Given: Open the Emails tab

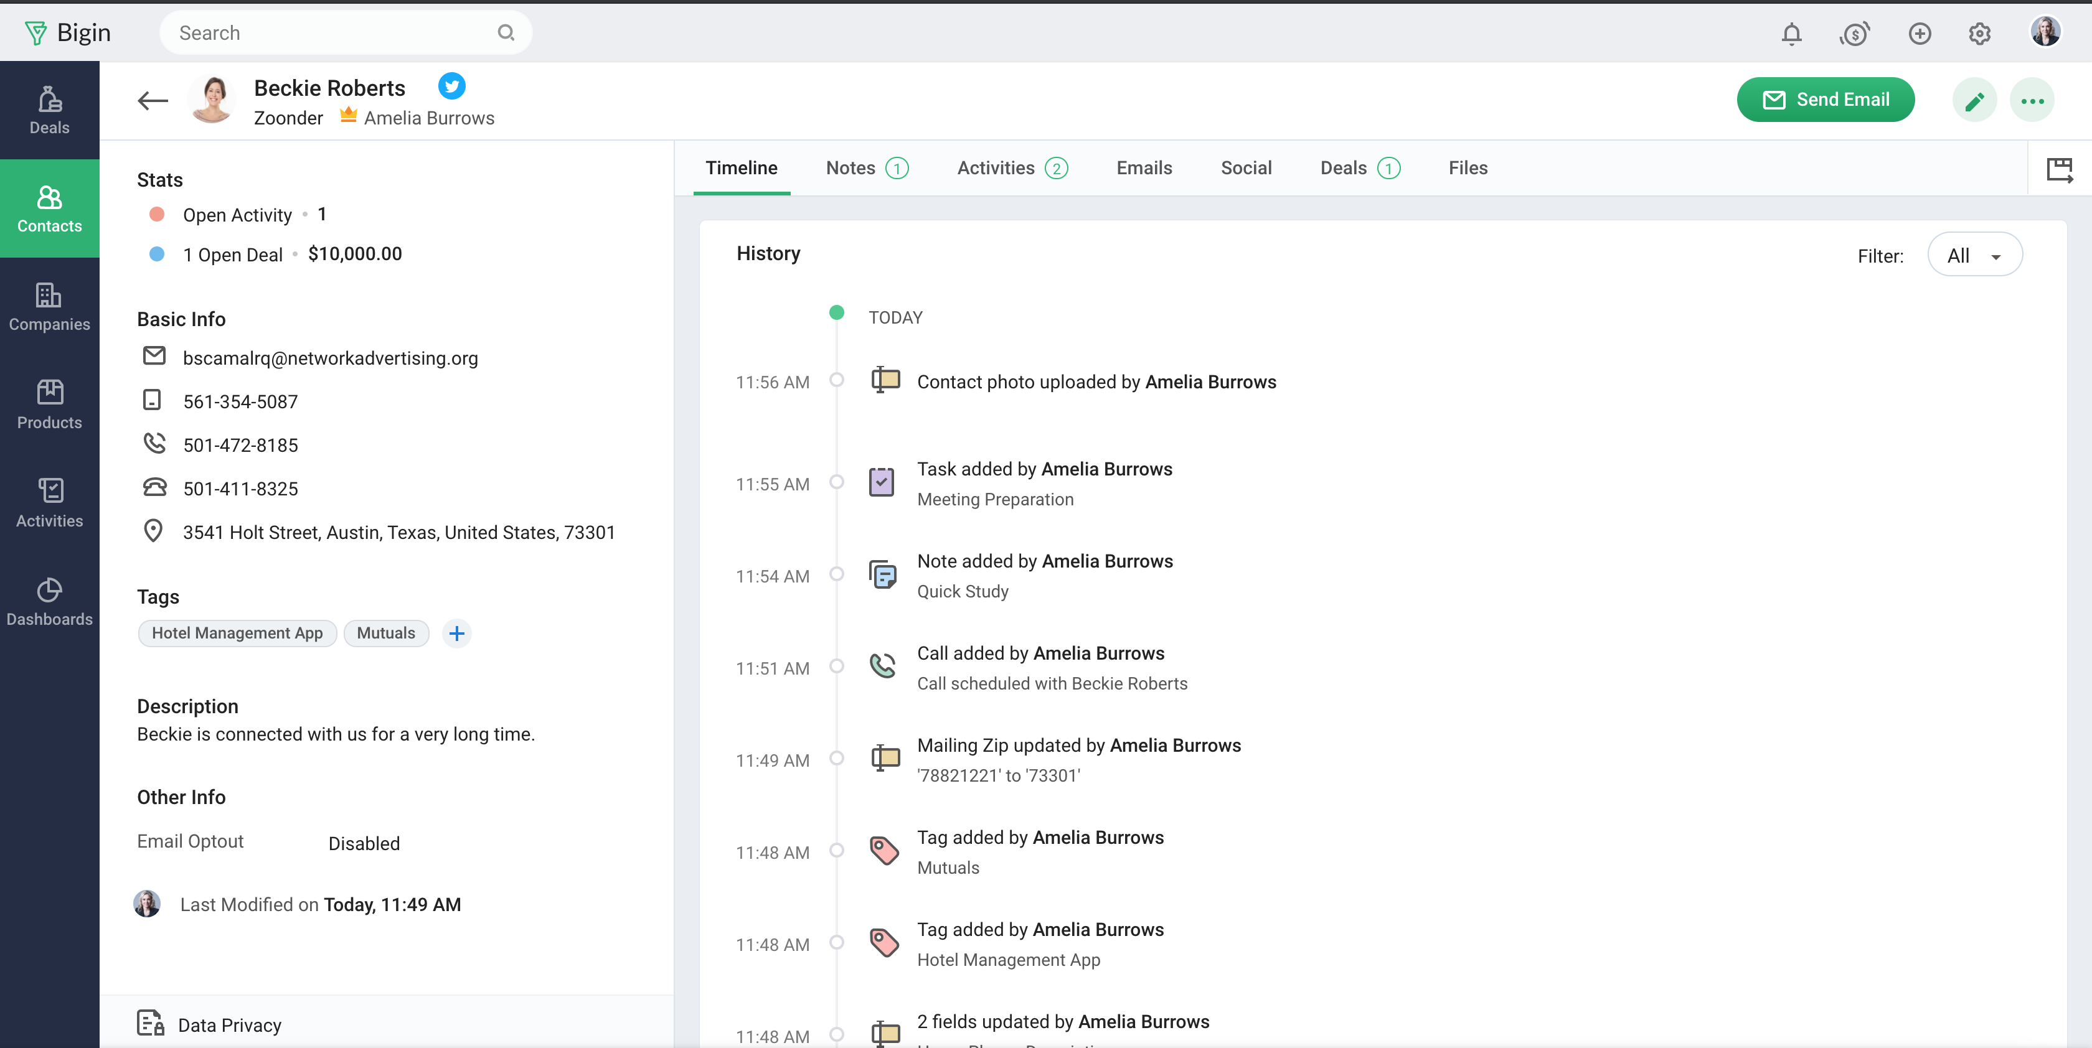Looking at the screenshot, I should click(x=1144, y=168).
